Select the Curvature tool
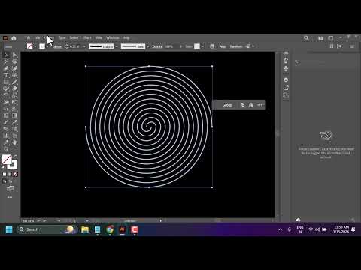The image size is (361, 270). 15,68
